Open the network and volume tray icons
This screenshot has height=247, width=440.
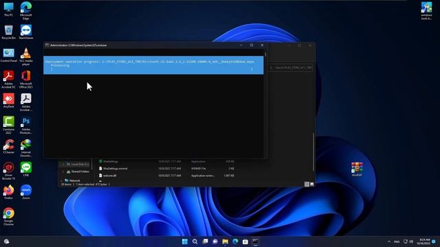[x=408, y=242]
